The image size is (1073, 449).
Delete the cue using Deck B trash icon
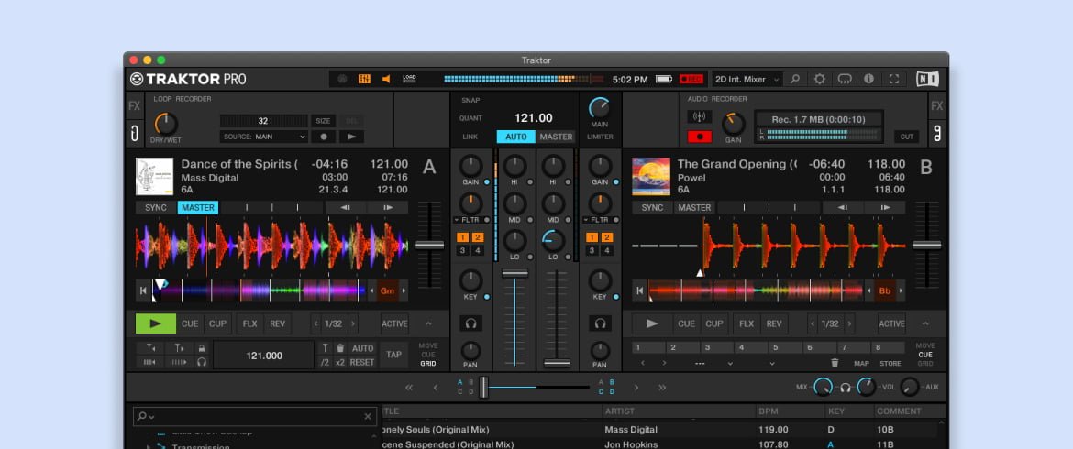[x=834, y=363]
